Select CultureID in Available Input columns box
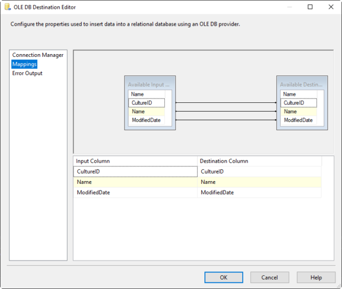Screen dimensions: 342x289 [x=146, y=103]
